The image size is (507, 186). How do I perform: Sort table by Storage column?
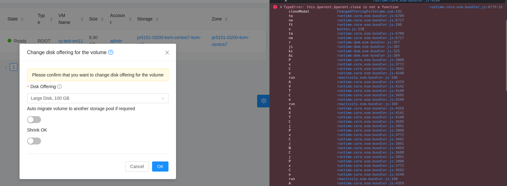[157, 19]
